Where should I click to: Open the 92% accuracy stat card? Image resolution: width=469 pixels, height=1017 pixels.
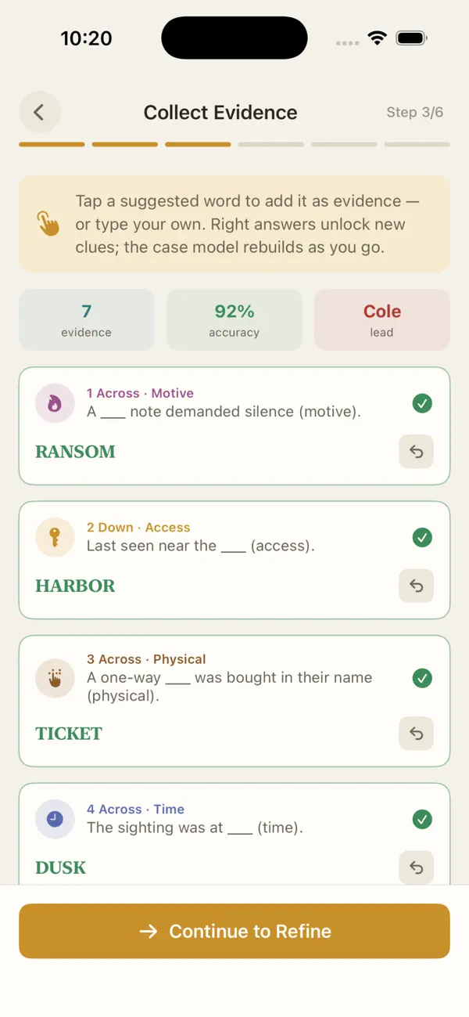[x=234, y=319]
